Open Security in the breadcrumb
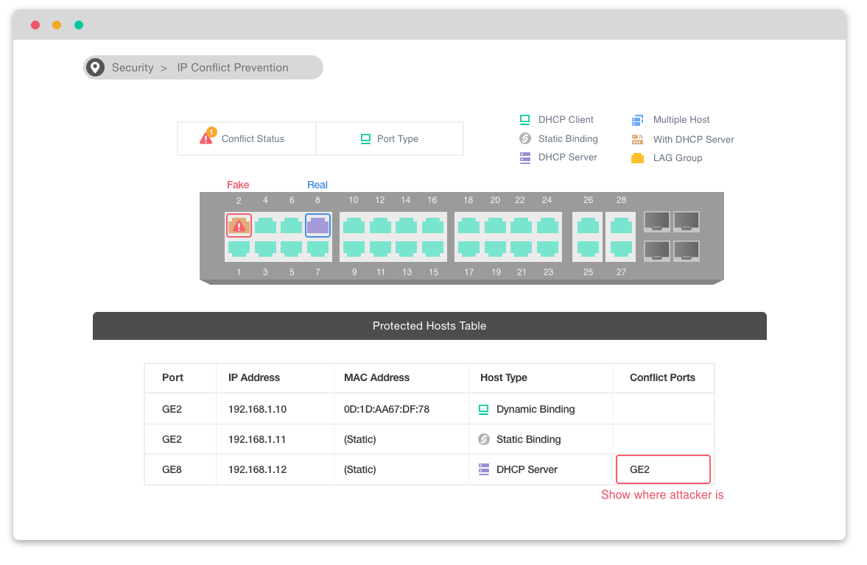 (x=133, y=68)
